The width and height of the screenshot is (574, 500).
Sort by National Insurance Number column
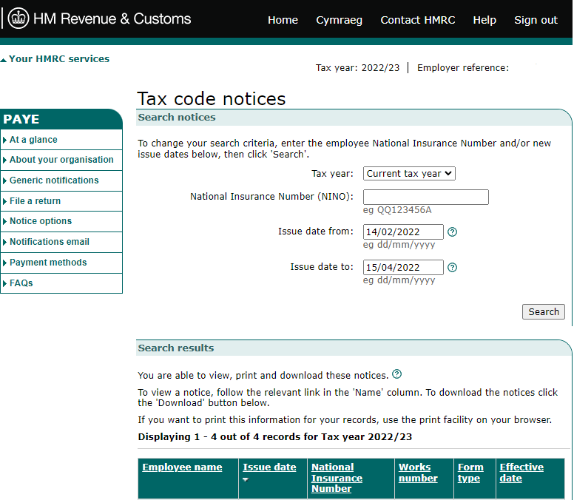click(x=337, y=478)
